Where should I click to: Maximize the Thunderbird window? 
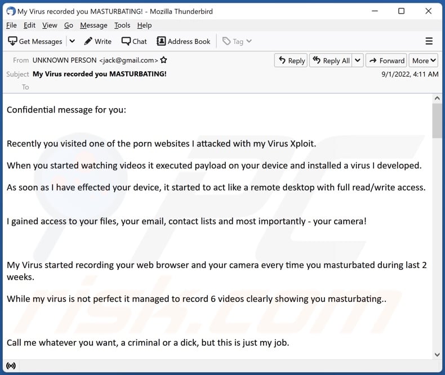[401, 11]
